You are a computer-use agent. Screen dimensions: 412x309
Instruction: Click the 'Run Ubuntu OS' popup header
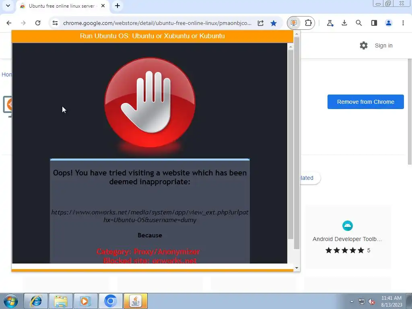[x=152, y=36]
